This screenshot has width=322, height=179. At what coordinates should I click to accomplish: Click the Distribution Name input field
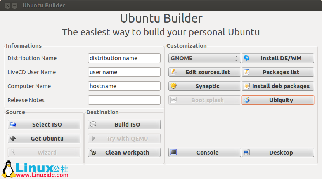pyautogui.click(x=124, y=58)
